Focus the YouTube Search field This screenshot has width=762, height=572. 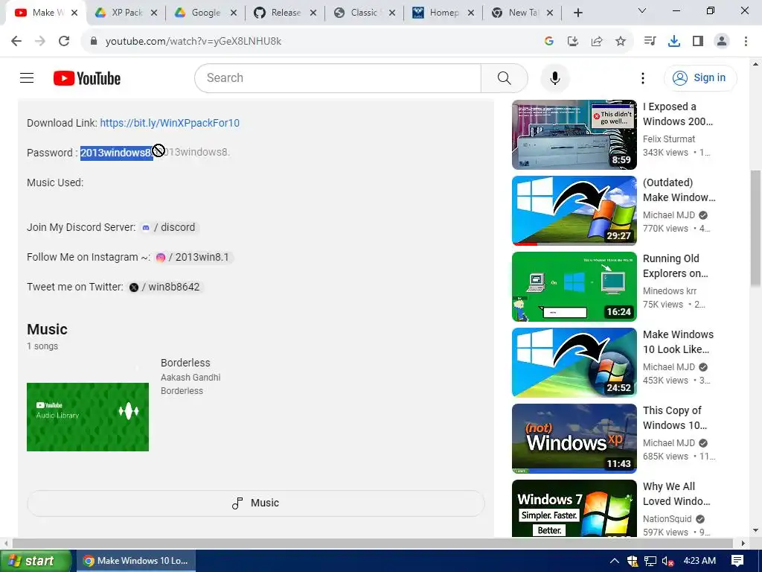(x=338, y=77)
